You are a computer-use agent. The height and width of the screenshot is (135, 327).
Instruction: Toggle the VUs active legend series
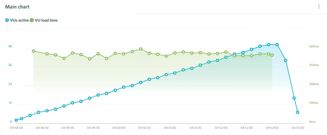click(17, 20)
